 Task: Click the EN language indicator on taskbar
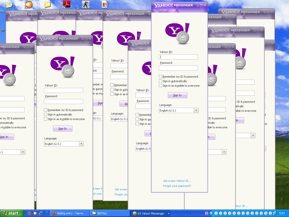[207, 213]
